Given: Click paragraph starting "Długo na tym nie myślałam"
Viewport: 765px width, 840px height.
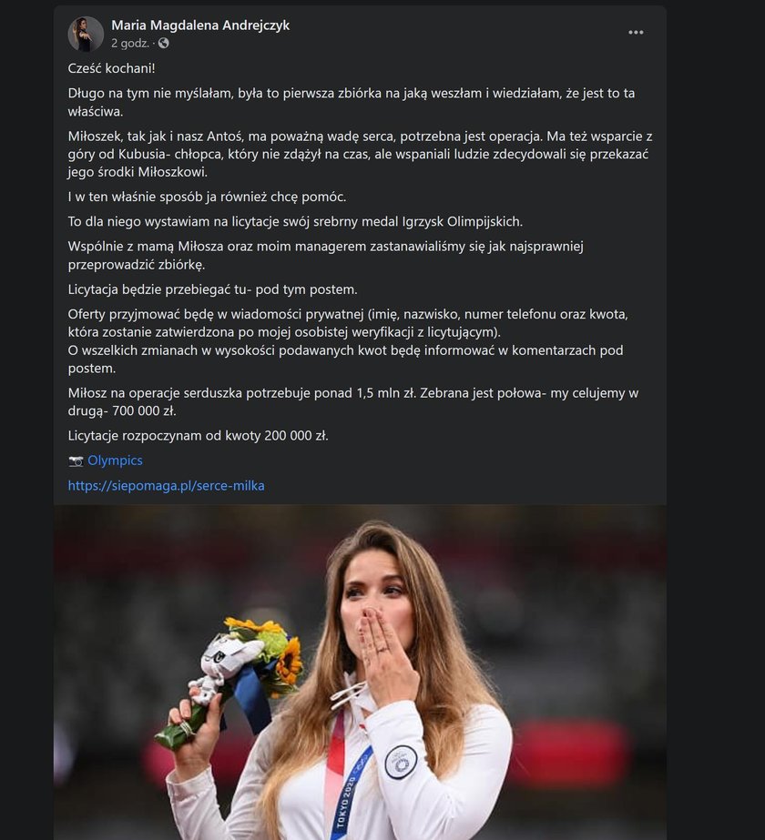Looking at the screenshot, I should [x=352, y=102].
